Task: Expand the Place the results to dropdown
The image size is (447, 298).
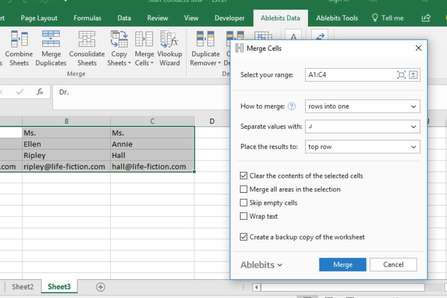Action: click(413, 147)
